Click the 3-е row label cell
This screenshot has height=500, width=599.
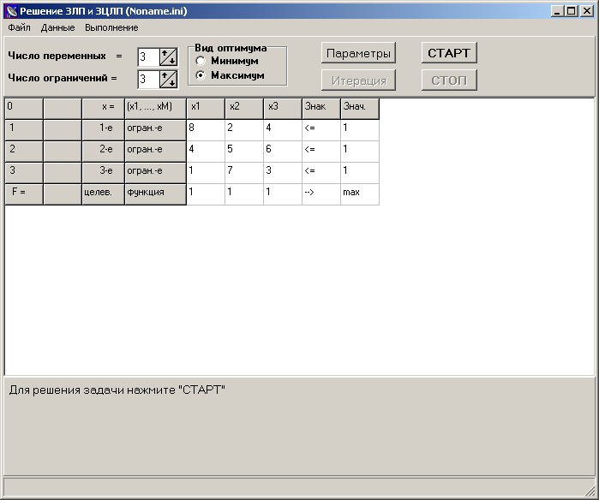[103, 173]
